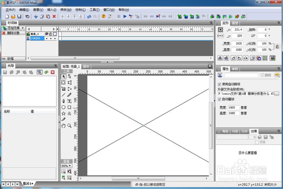Click the Save disk icon

click(19, 17)
